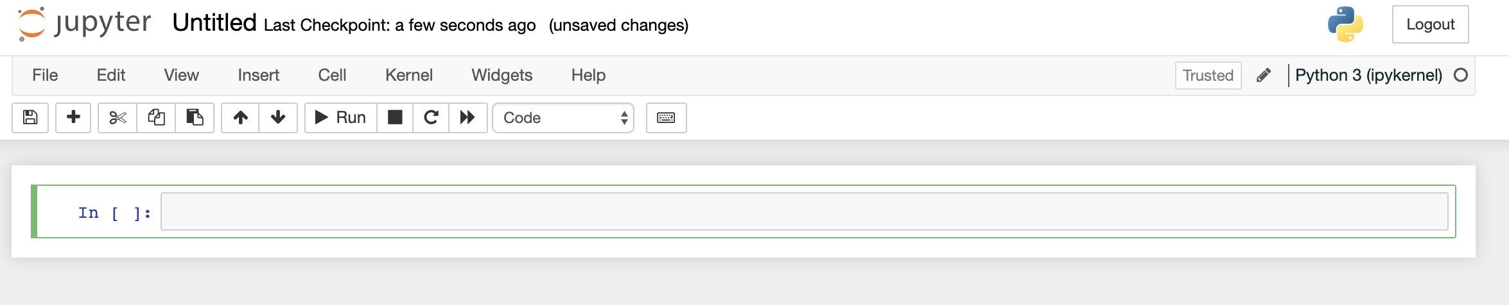Click the save and checkpoint icon
Screen dimensions: 1509x305
(x=30, y=118)
